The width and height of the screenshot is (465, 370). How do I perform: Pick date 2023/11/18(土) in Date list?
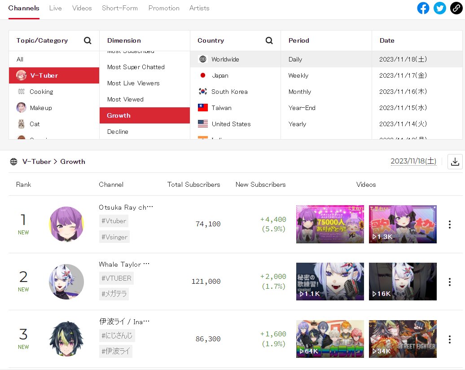pos(417,59)
